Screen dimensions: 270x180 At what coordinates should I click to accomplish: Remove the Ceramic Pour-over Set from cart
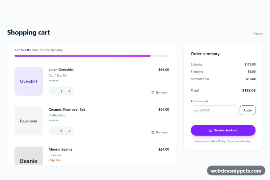click(159, 132)
